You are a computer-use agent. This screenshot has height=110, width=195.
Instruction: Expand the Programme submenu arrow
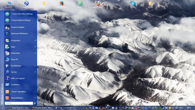(x=35, y=40)
